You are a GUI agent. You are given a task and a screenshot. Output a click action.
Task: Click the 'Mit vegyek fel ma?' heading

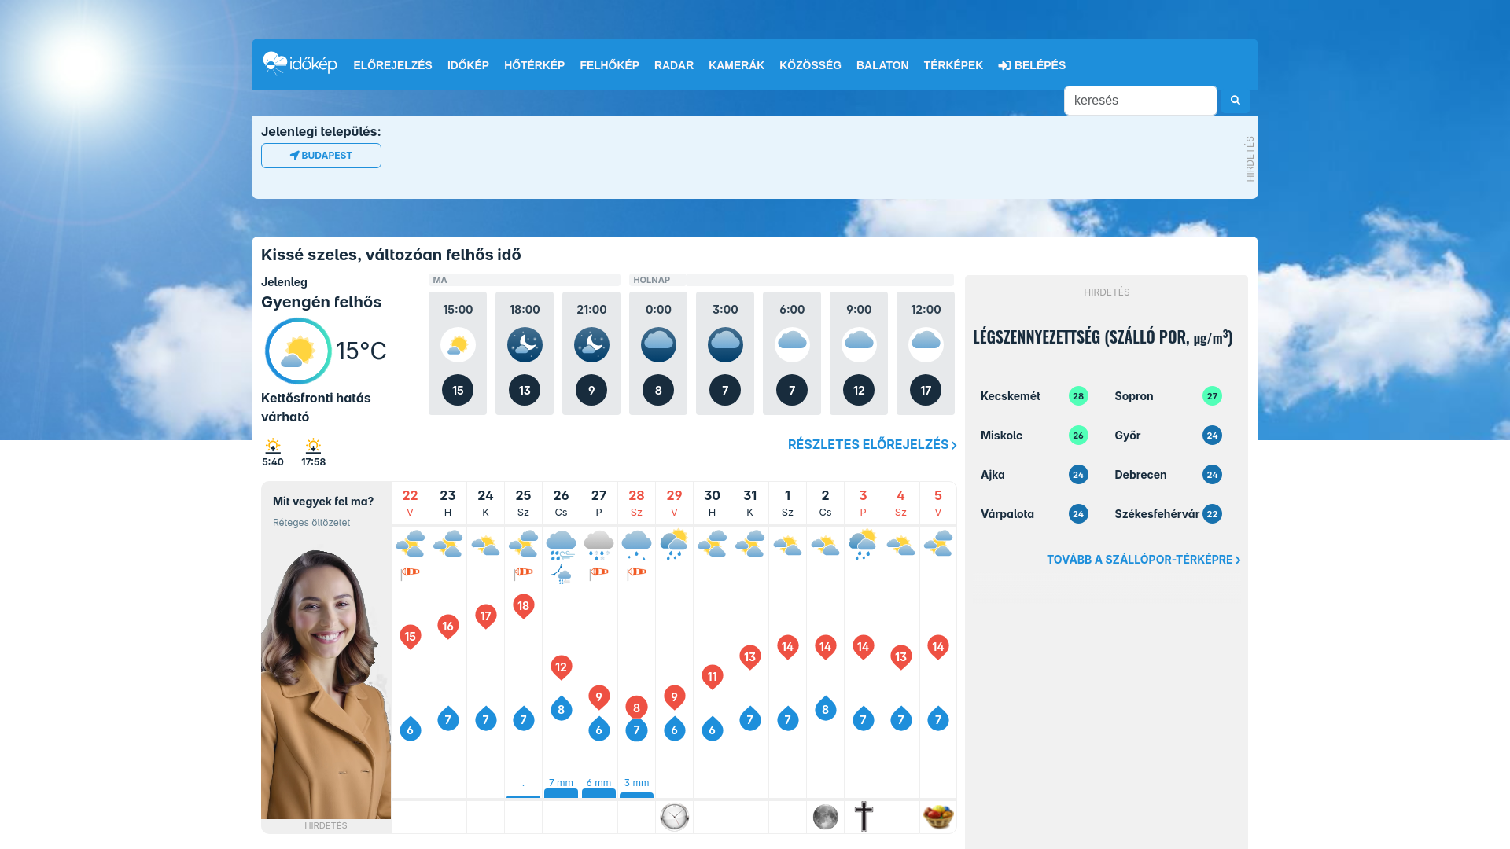point(323,502)
